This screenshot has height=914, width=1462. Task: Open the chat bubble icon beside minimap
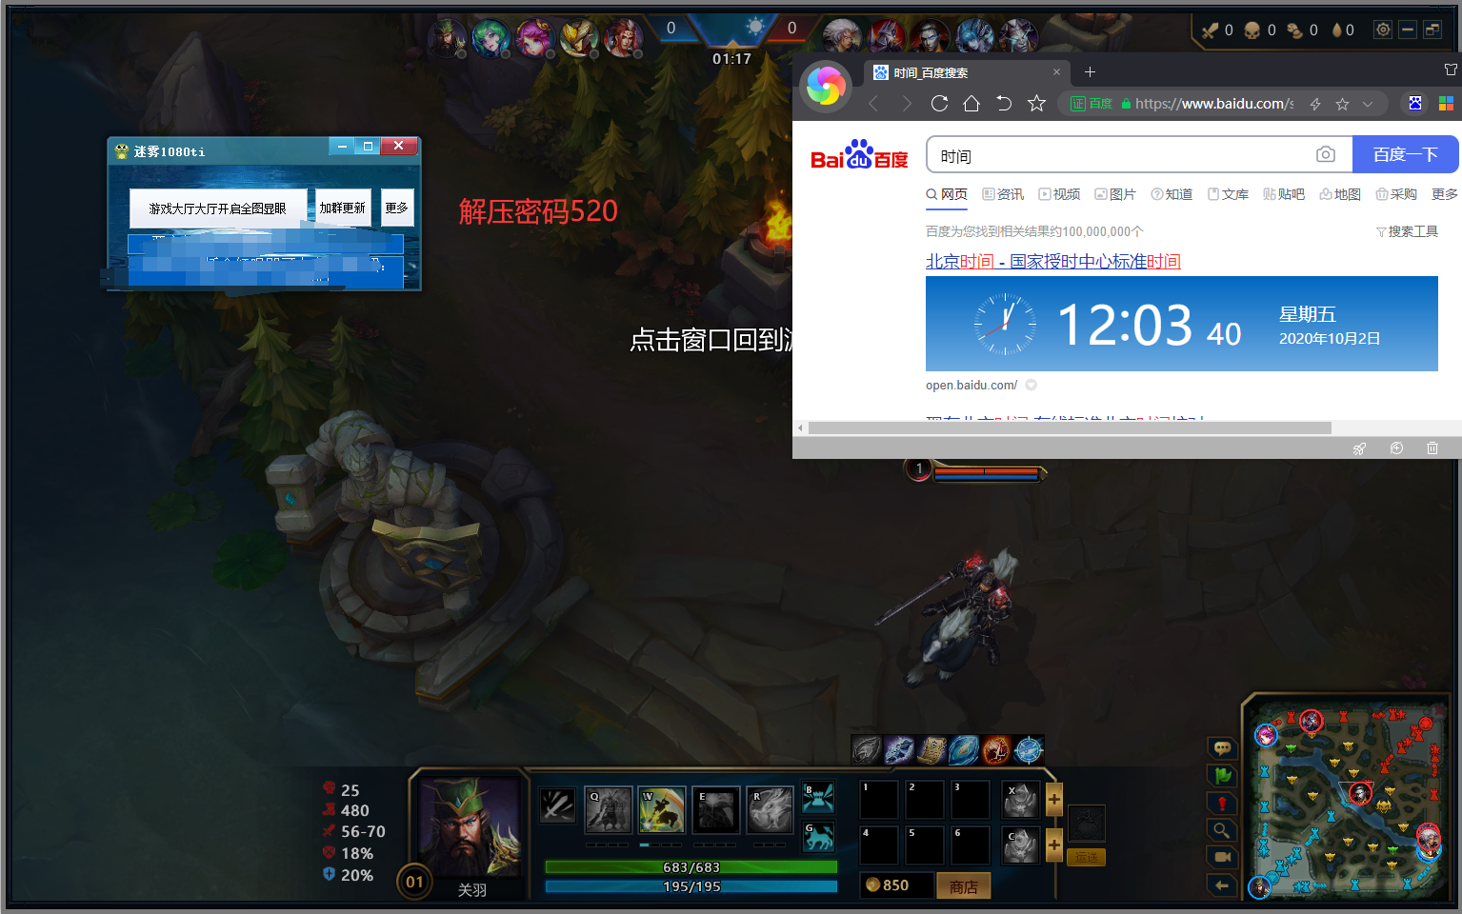point(1222,748)
